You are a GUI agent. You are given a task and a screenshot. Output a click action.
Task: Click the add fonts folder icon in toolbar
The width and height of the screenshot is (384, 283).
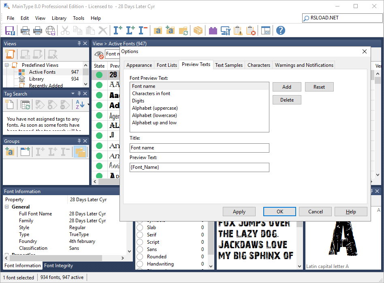pyautogui.click(x=170, y=31)
